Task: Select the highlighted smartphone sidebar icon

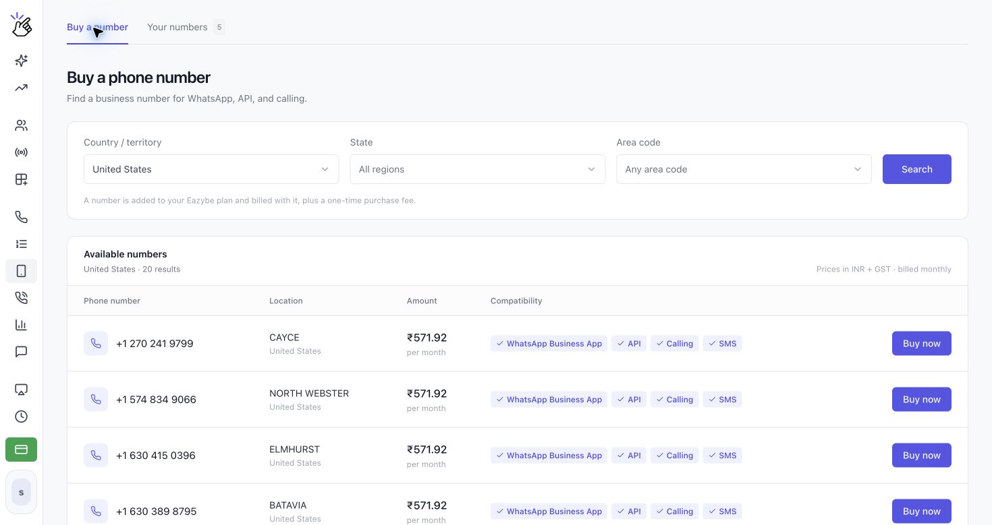Action: (22, 271)
